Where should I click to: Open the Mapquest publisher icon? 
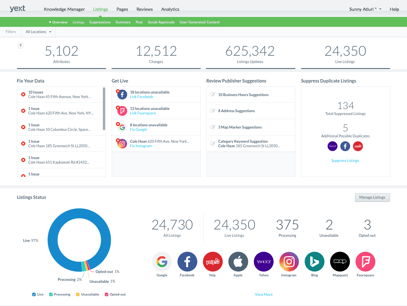pos(340,262)
